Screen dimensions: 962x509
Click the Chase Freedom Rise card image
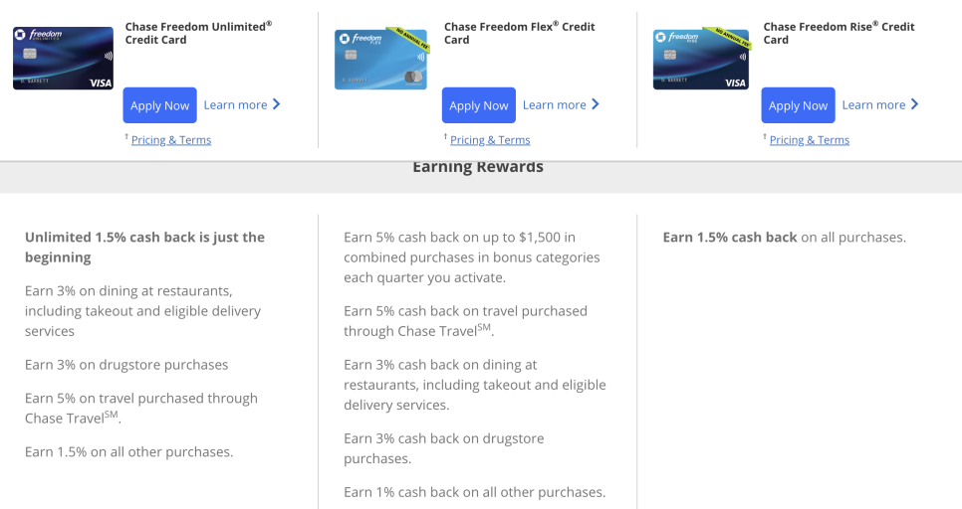coord(702,59)
